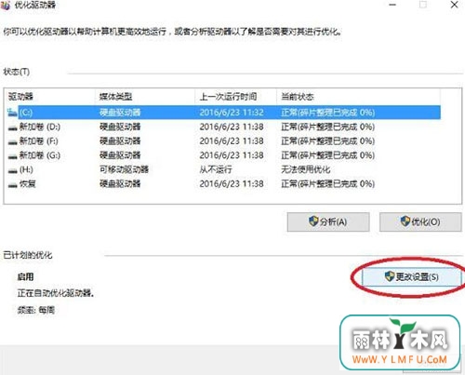Click the 优化(O) optimize button
465x375 pixels.
(420, 221)
